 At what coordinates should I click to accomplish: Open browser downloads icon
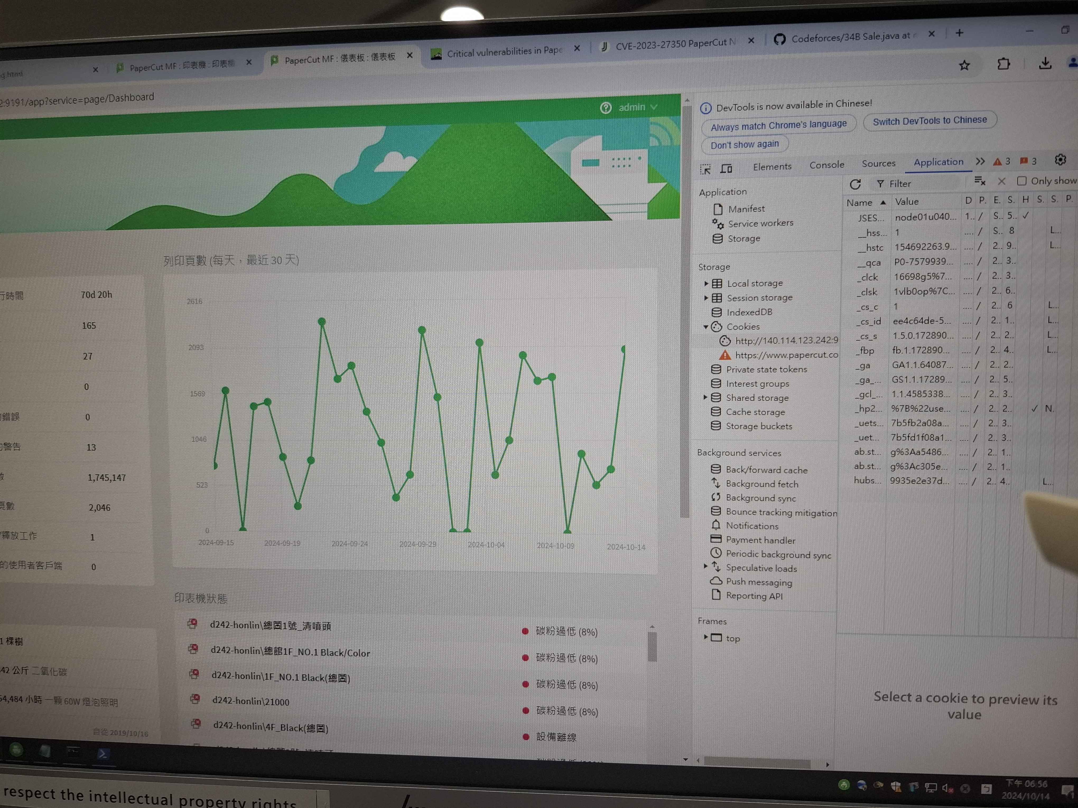coord(1045,63)
